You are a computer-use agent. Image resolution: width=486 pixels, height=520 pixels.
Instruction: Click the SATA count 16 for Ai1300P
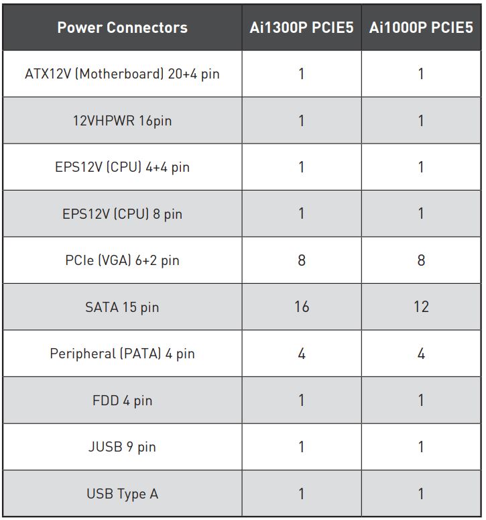[x=302, y=307]
